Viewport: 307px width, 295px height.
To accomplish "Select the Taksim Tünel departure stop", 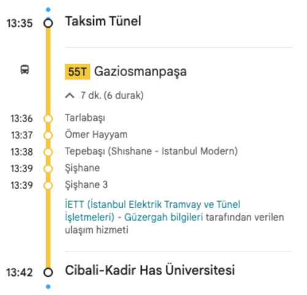I will pyautogui.click(x=103, y=21).
